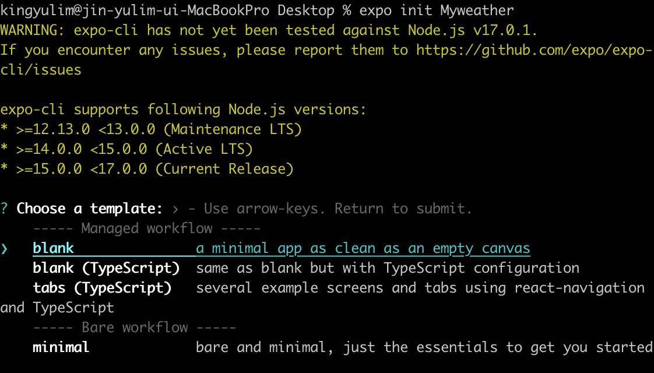The height and width of the screenshot is (373, 654).
Task: Click the tabs template description text
Action: coord(420,287)
